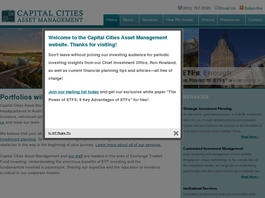Click the telephone icon beside (800) 767-2595

[180, 8]
